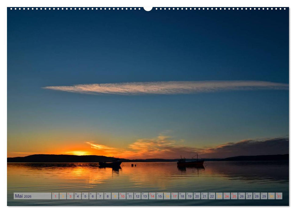
Task: Click the red Sunday date 3
Action: pyautogui.click(x=70, y=196)
